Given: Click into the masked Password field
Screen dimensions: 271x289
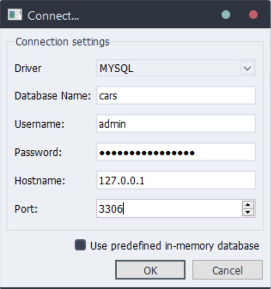Looking at the screenshot, I should (x=175, y=152).
